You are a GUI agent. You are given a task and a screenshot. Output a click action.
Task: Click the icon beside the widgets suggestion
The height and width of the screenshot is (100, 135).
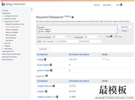pyautogui.click(x=46, y=91)
